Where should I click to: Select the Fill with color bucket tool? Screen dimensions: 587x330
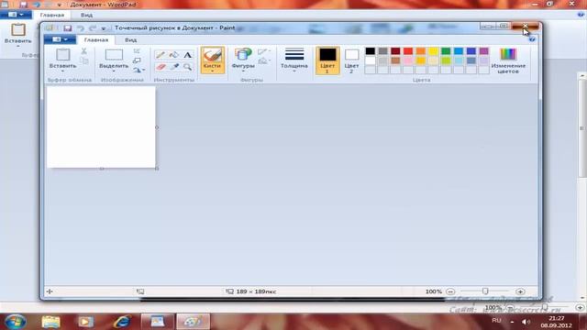tap(174, 55)
